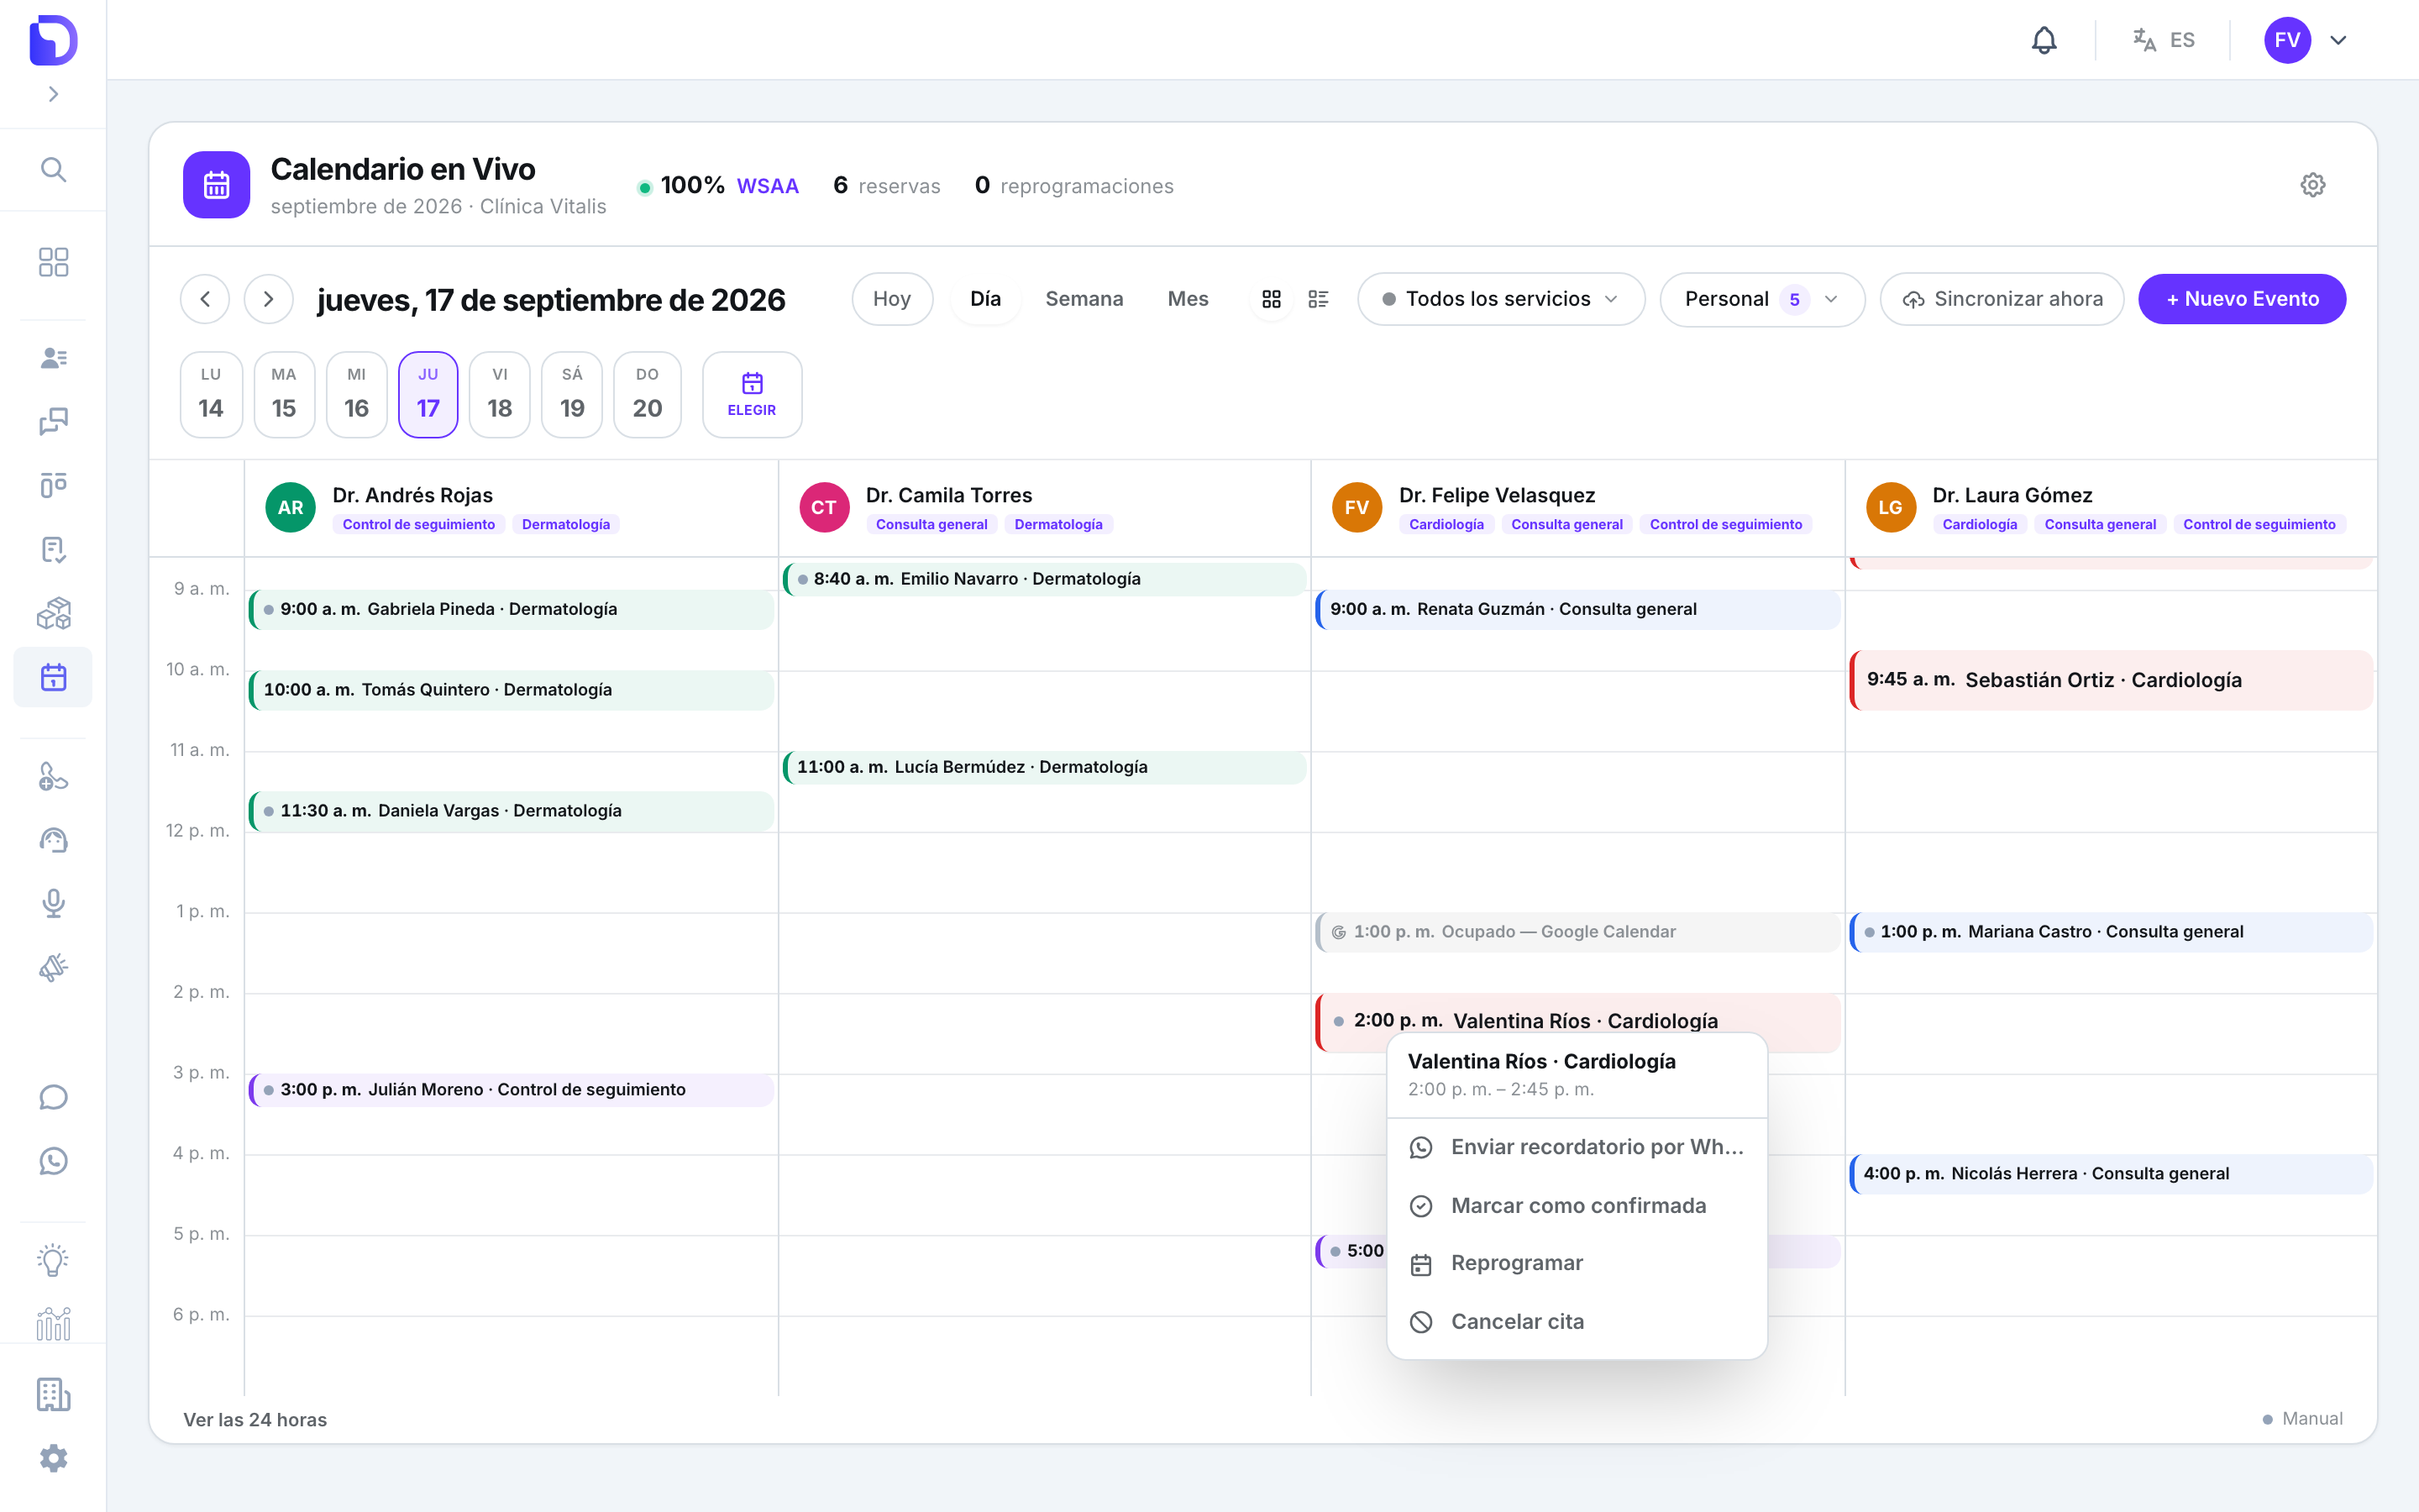Screen dimensions: 2419x1512
Task: Open the kanban board icon in sidebar
Action: (x=53, y=485)
